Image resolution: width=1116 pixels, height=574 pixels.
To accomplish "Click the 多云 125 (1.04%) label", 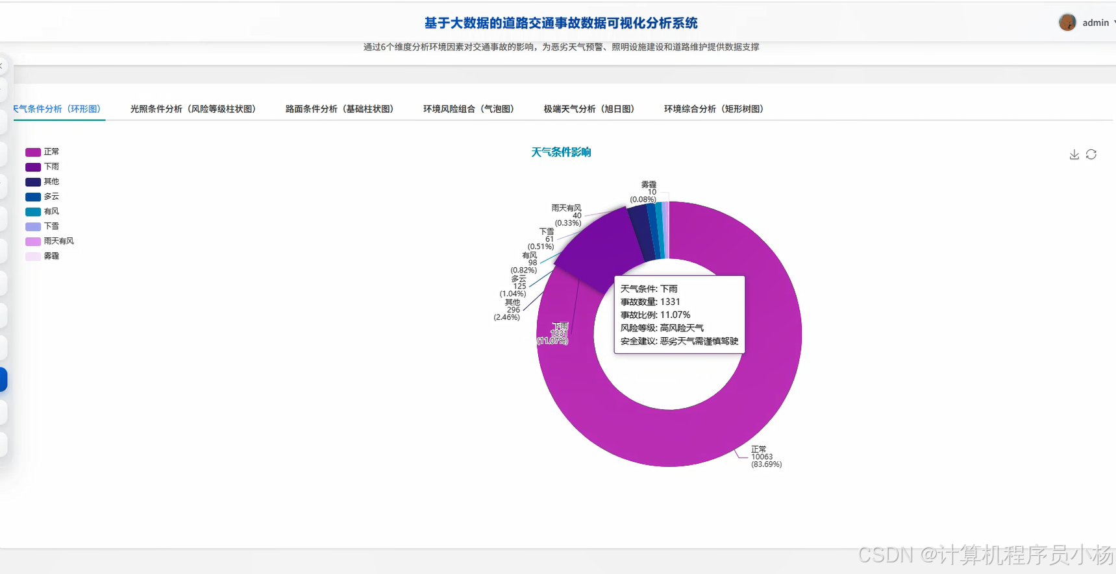I will 513,286.
